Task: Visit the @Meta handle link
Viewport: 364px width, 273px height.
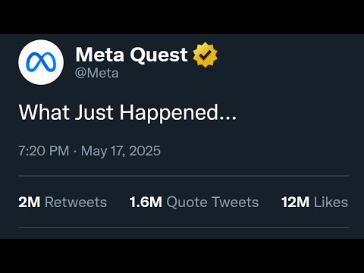Action: (x=97, y=74)
